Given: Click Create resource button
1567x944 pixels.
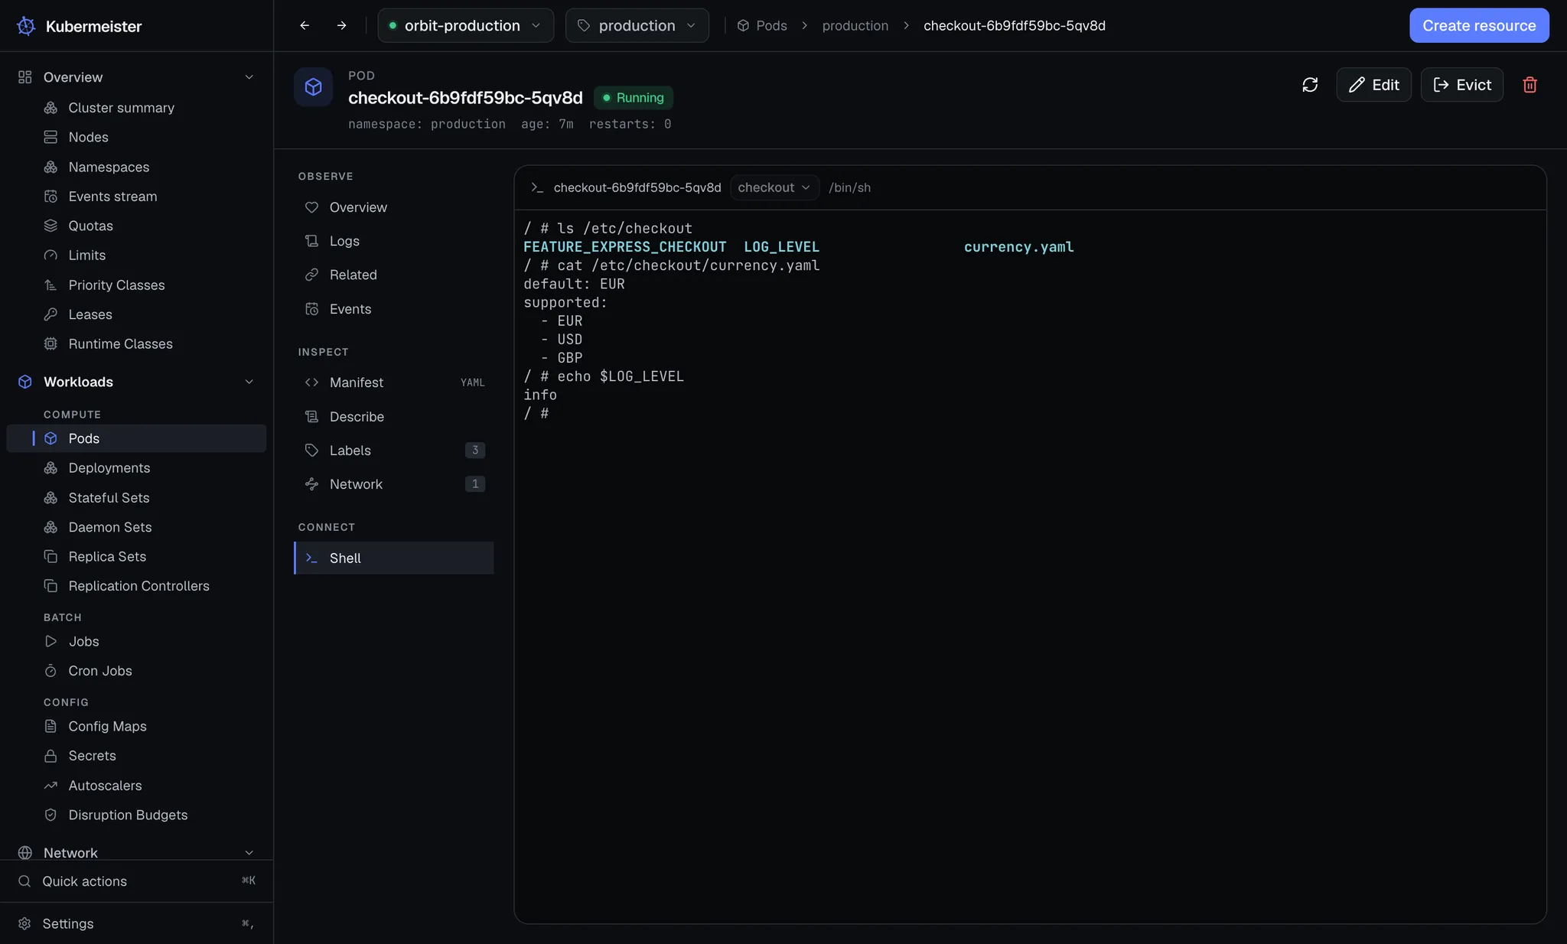Looking at the screenshot, I should 1479,25.
